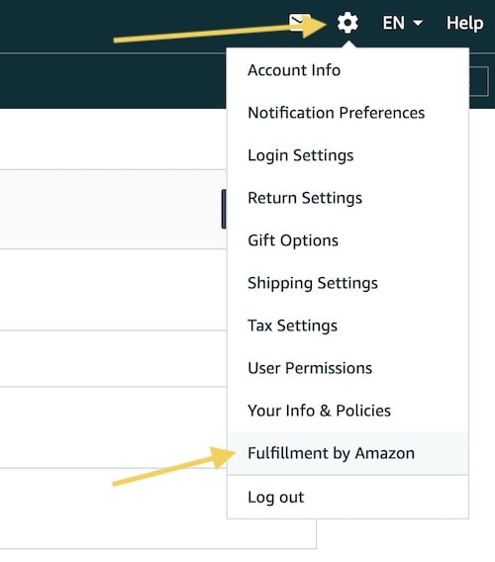Open Shipping Settings
495x562 pixels.
tap(313, 283)
